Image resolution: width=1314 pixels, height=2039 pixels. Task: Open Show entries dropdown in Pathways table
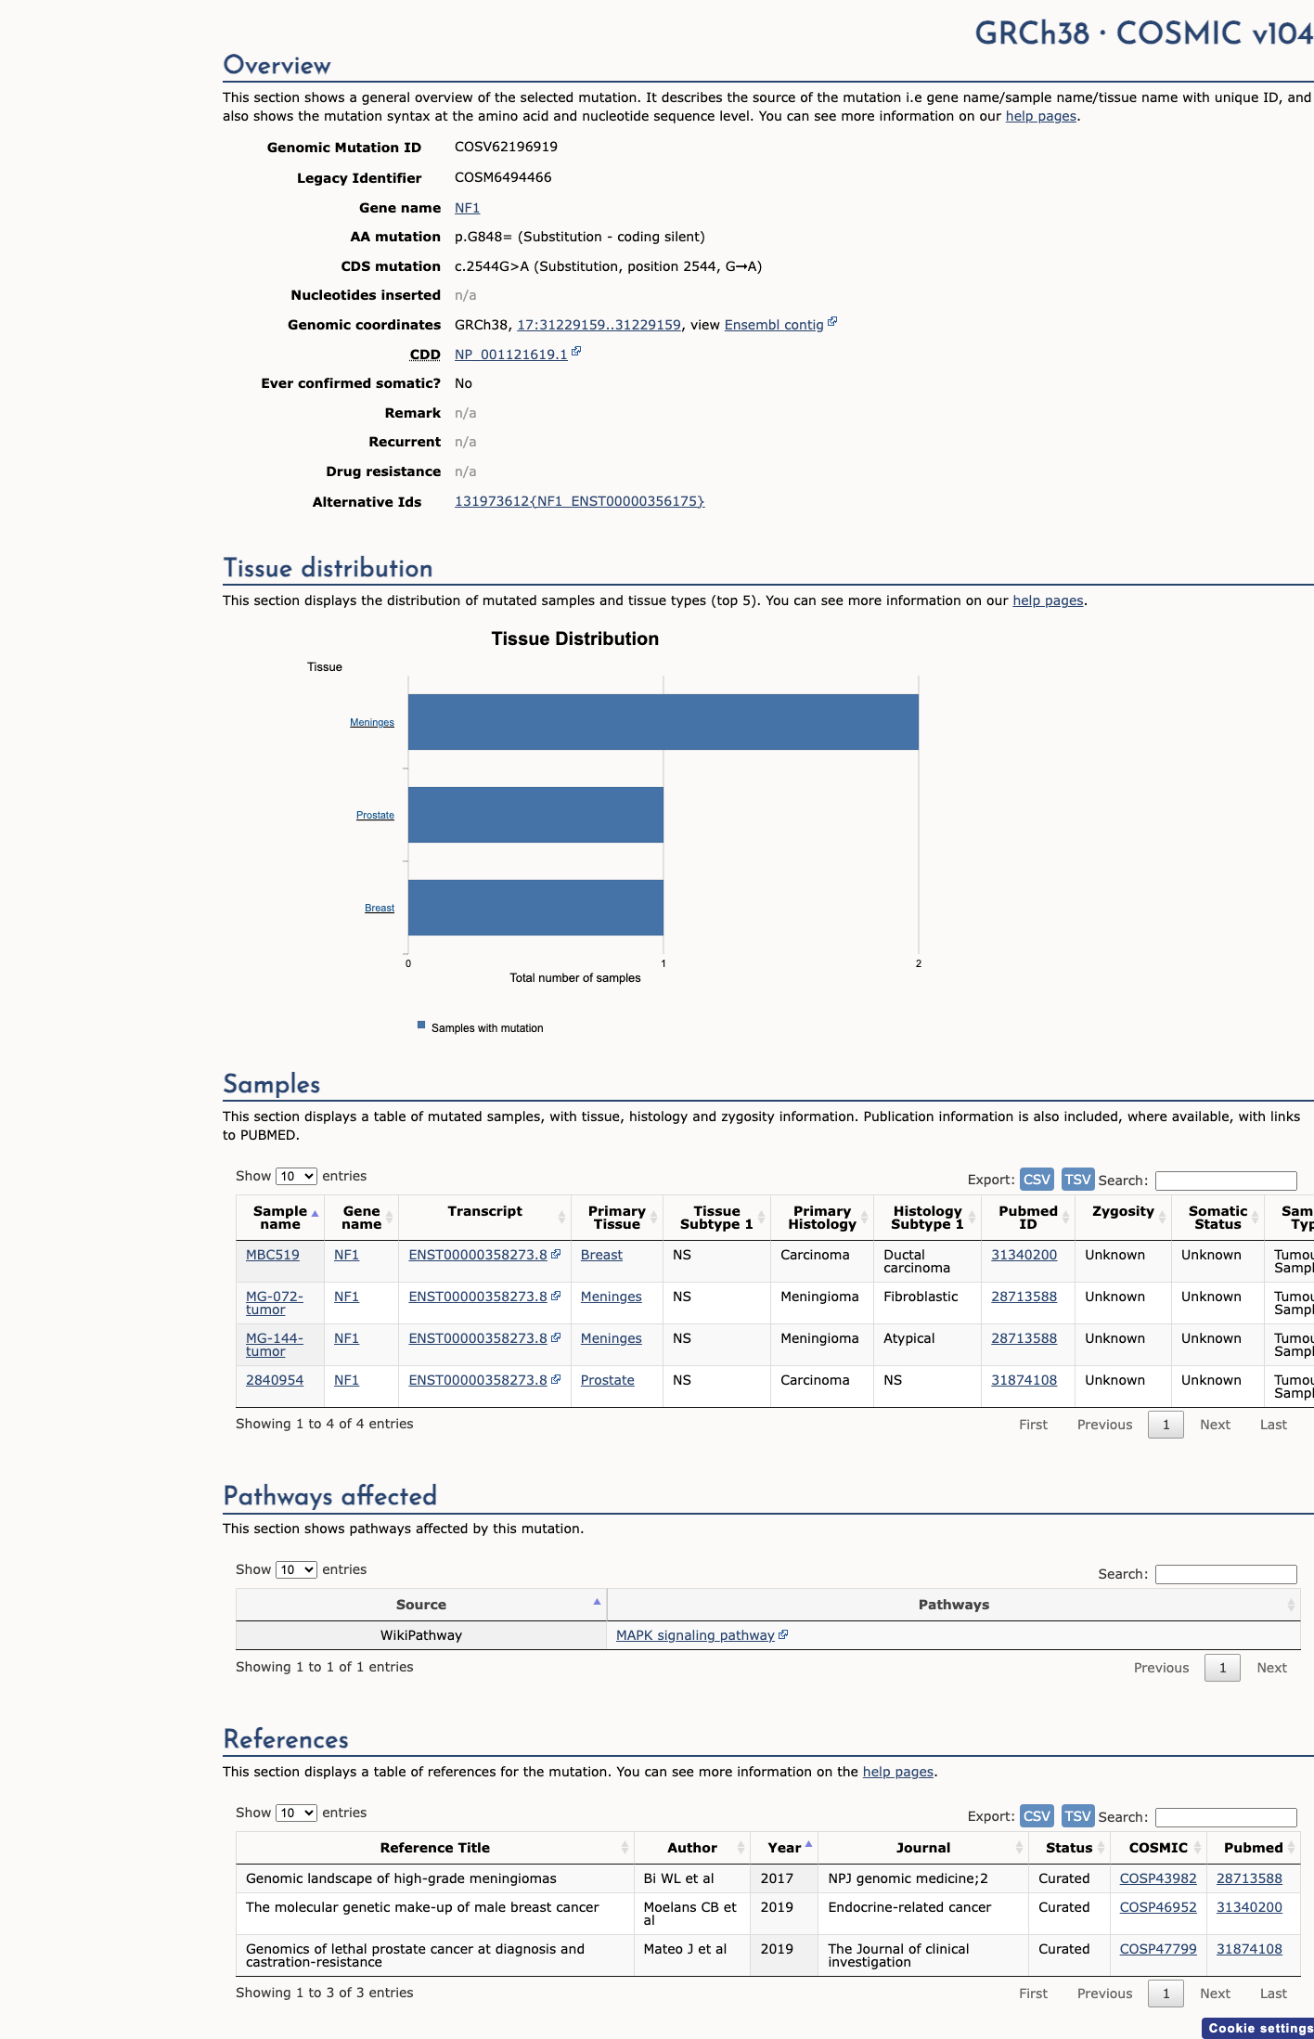coord(296,1569)
